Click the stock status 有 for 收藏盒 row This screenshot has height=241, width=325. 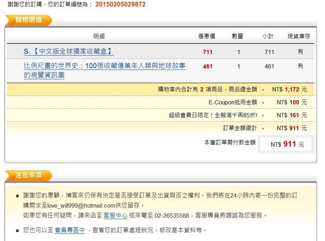(300, 52)
